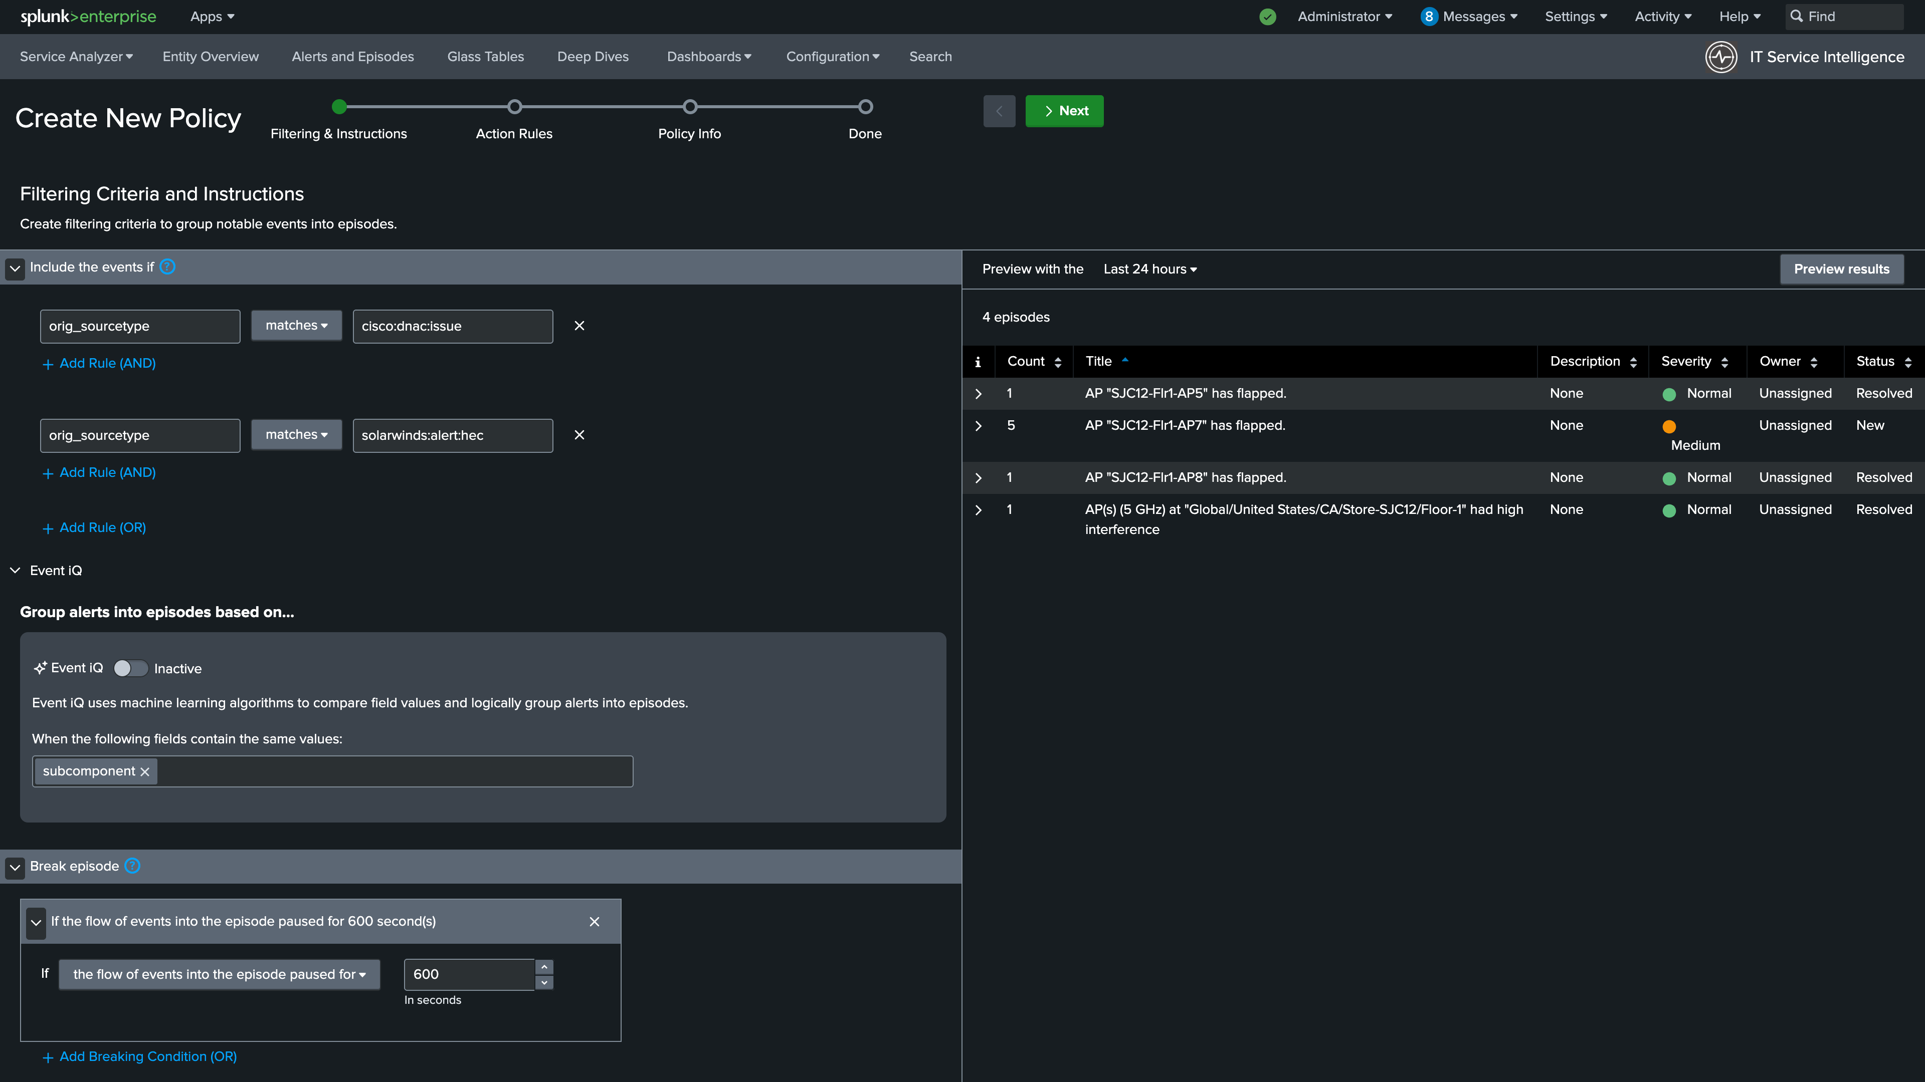Image resolution: width=1925 pixels, height=1082 pixels.
Task: Open the Administrator menu
Action: 1345,17
